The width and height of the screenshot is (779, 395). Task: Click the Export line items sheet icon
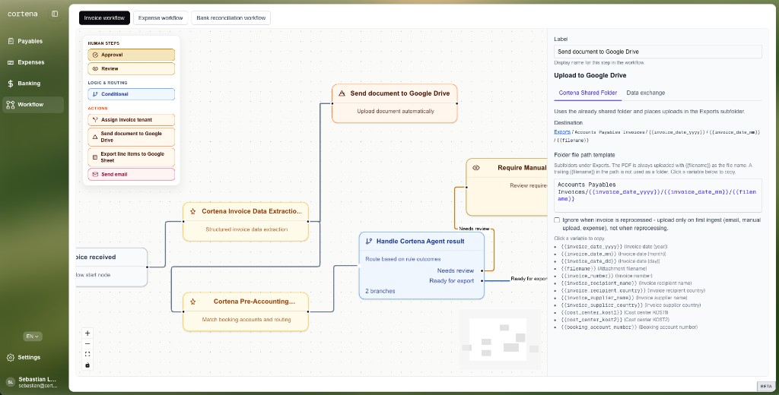(x=95, y=157)
